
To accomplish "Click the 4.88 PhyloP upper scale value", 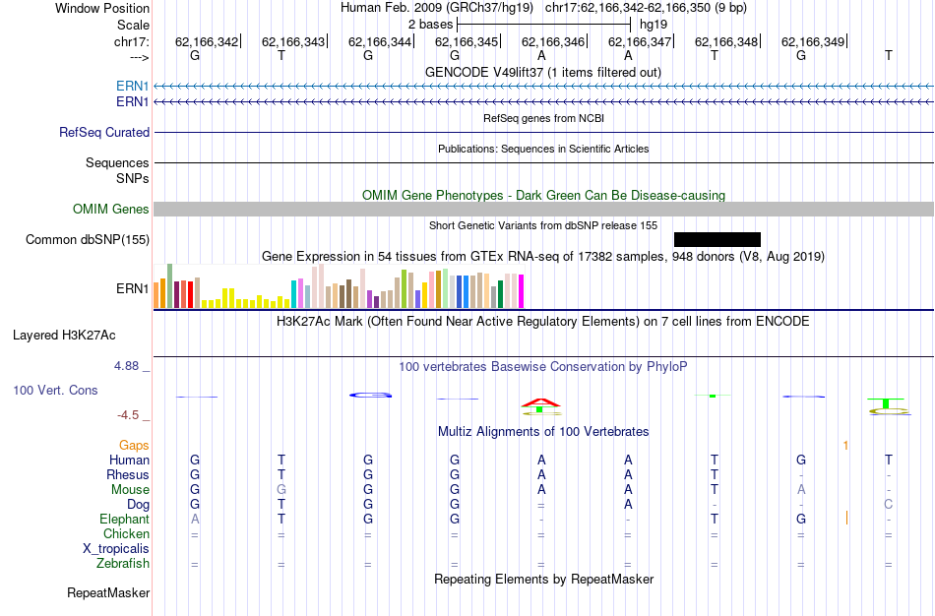I will pos(126,366).
